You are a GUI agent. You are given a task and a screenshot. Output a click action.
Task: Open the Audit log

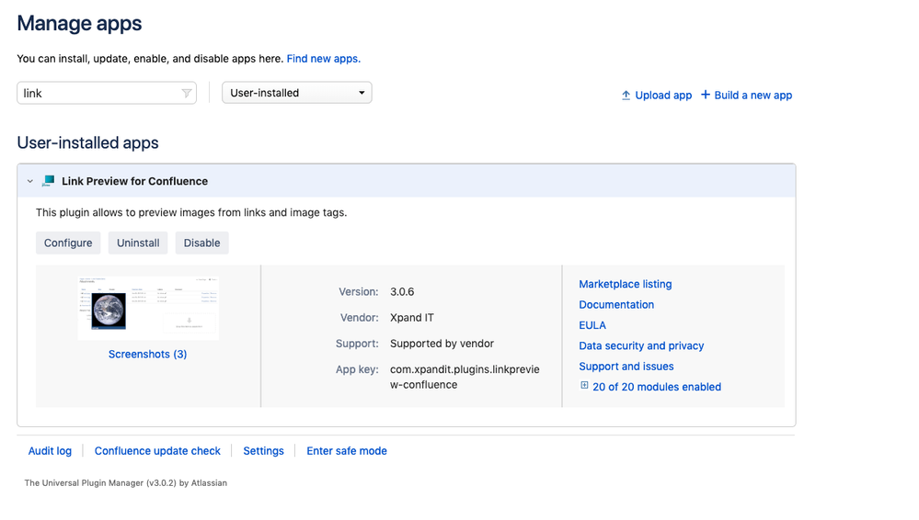pyautogui.click(x=50, y=451)
